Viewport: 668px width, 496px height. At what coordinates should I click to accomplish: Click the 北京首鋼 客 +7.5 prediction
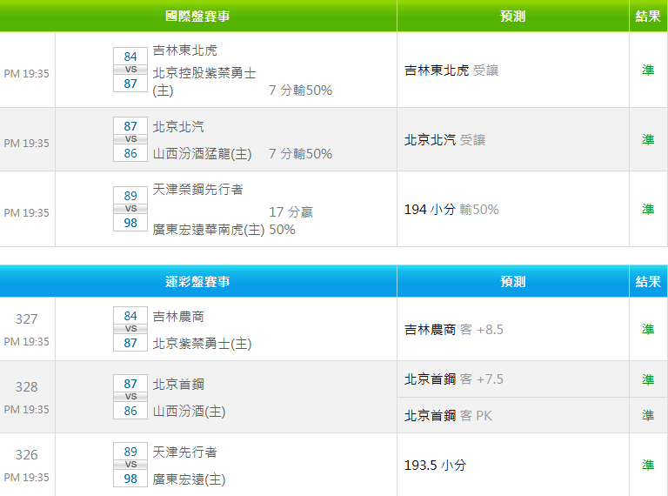click(454, 379)
